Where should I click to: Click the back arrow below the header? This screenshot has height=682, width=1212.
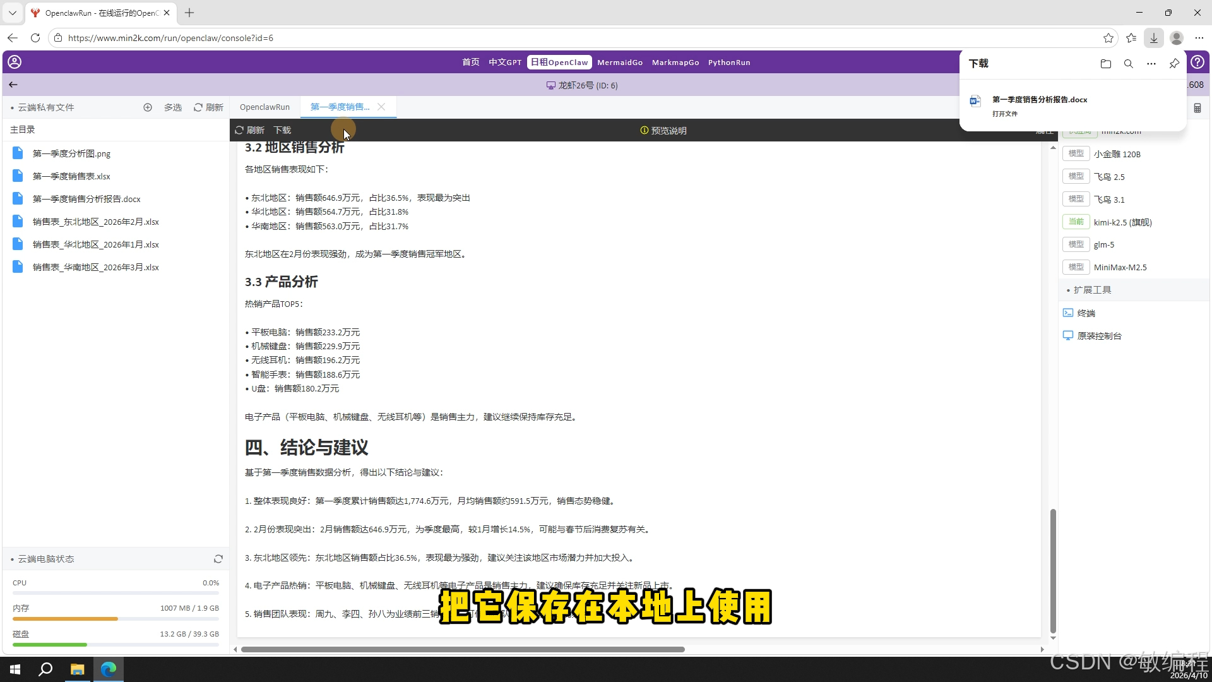(13, 85)
